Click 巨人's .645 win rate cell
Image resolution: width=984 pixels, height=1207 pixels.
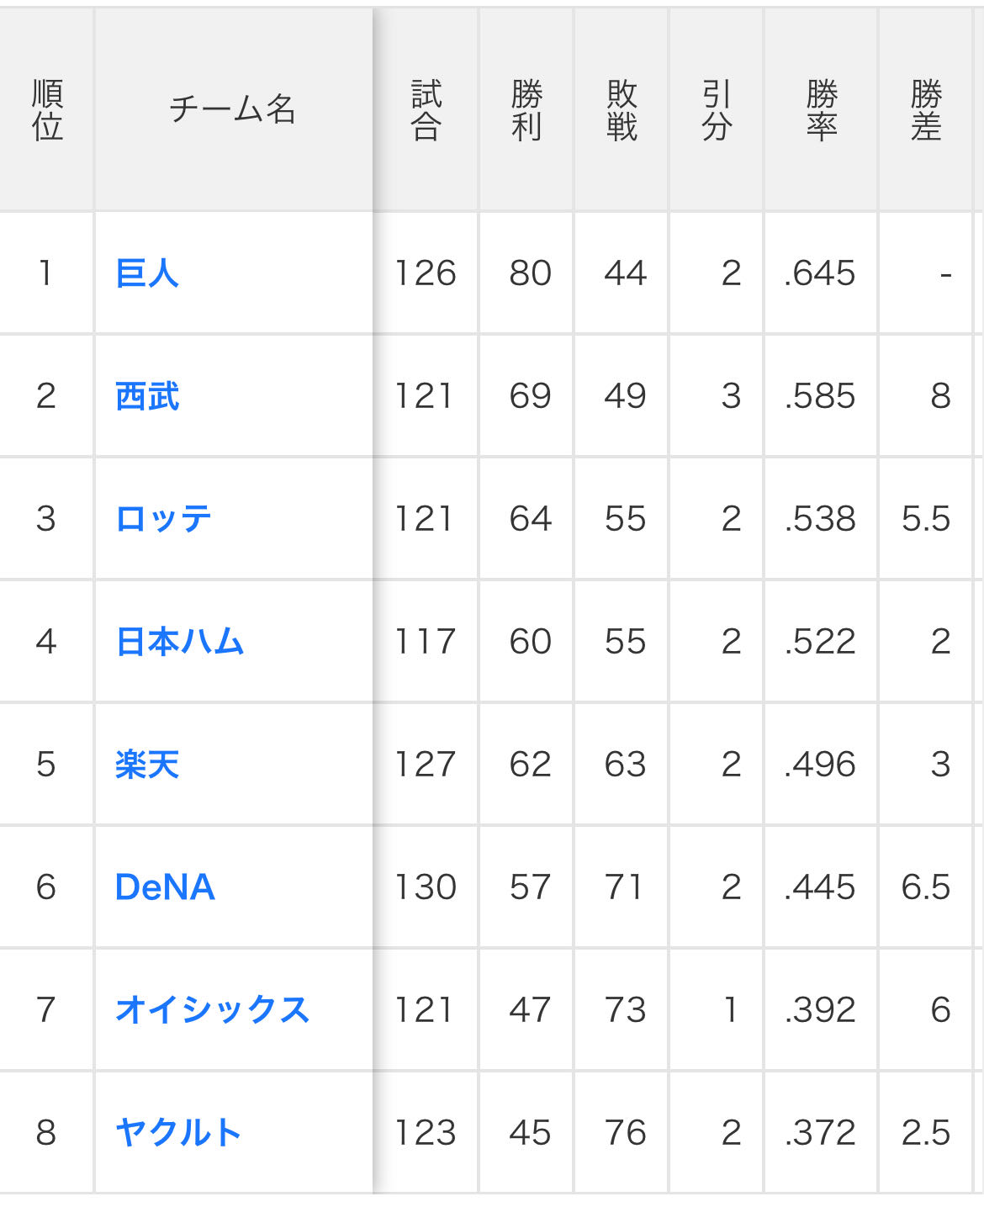click(820, 273)
